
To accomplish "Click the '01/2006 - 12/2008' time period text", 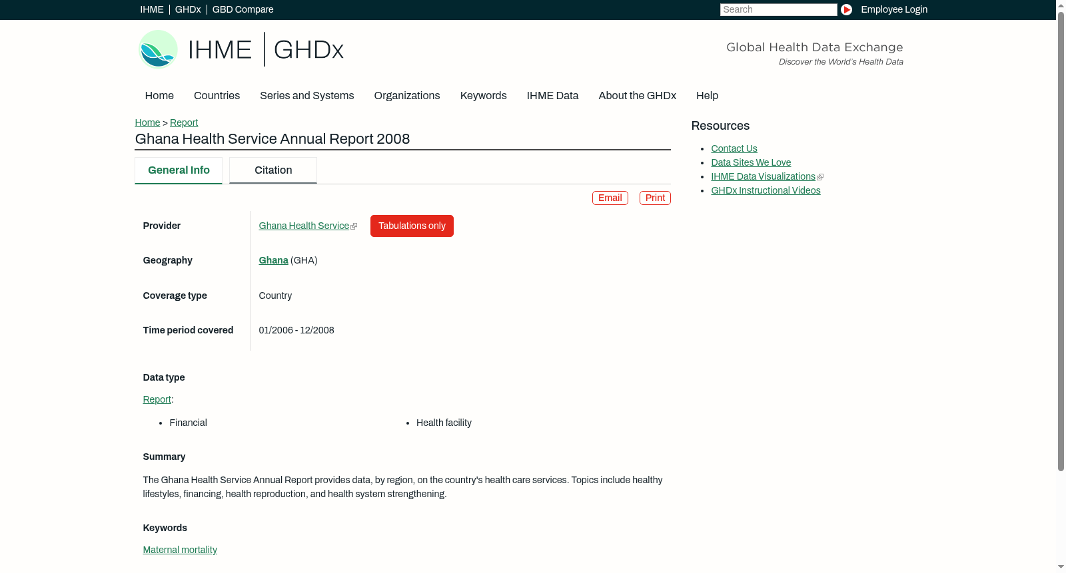I will 296,331.
